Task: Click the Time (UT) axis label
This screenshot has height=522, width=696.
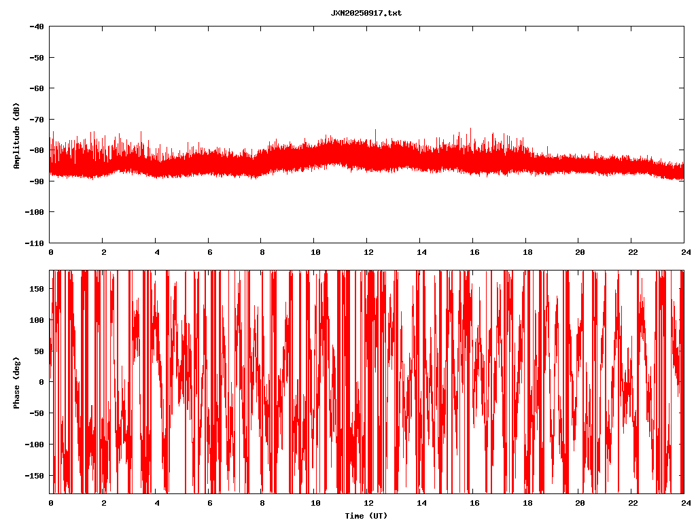Action: (x=366, y=515)
